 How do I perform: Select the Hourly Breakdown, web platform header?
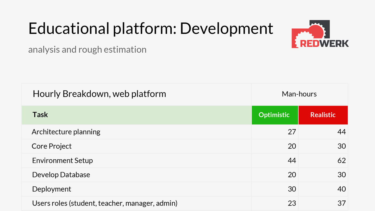click(99, 94)
